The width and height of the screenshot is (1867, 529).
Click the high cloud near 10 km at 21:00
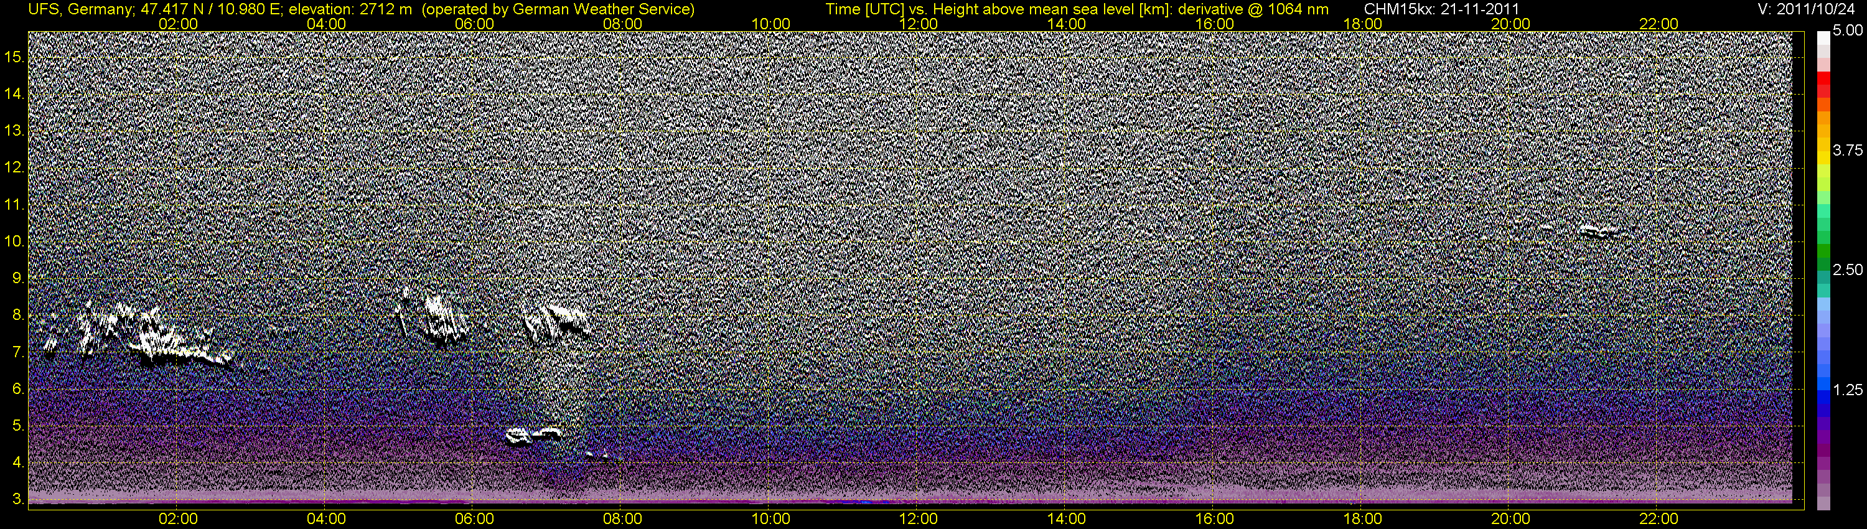coord(1598,231)
